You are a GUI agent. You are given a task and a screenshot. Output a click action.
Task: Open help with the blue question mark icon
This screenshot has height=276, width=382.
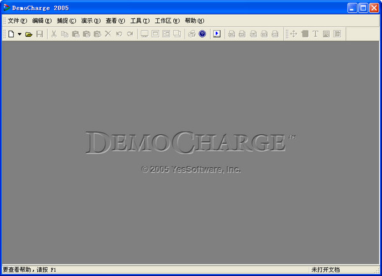(202, 34)
